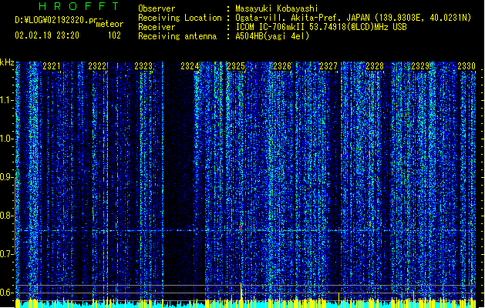485x308 pixels.
Task: Click the 1.1 kHz axis tick label
Action: point(6,100)
